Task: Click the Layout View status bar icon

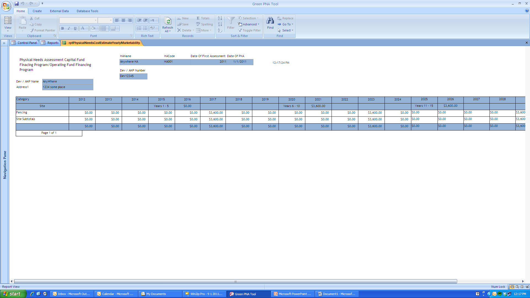Action: [522, 287]
